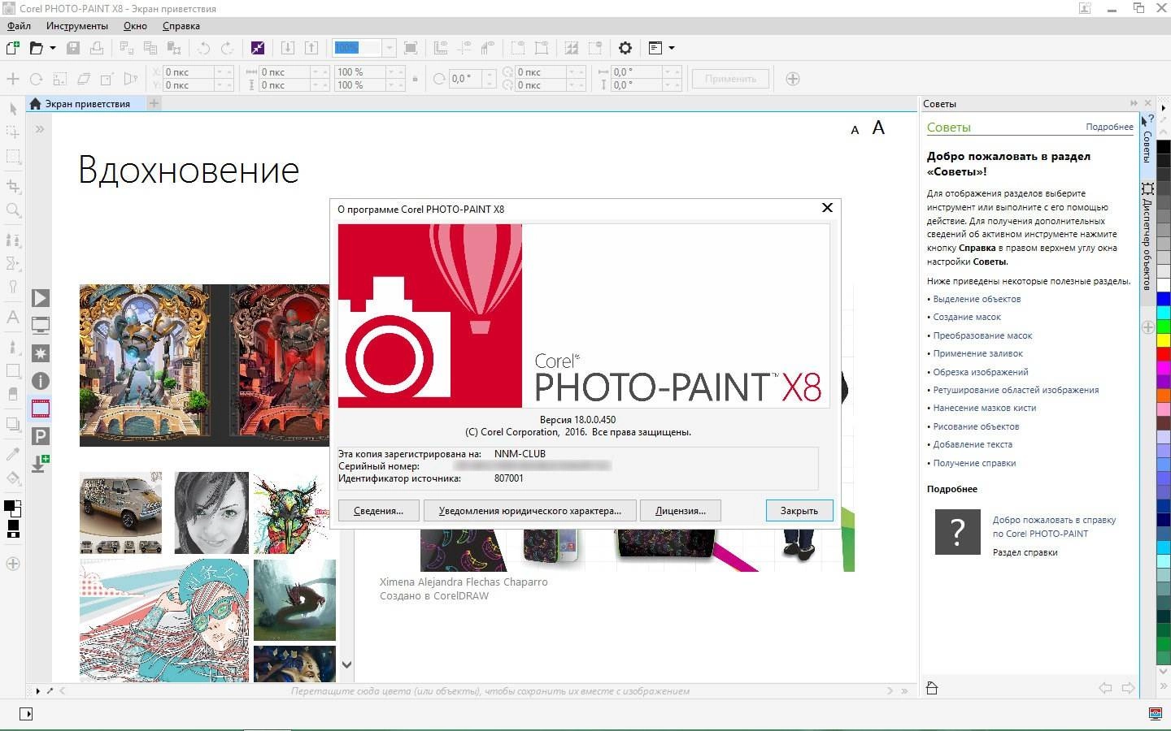Click the play video icon in welcome sidebar
Viewport: 1171px width, 731px height.
(41, 298)
